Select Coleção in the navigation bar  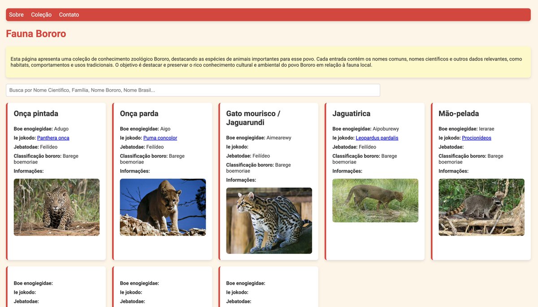click(41, 14)
